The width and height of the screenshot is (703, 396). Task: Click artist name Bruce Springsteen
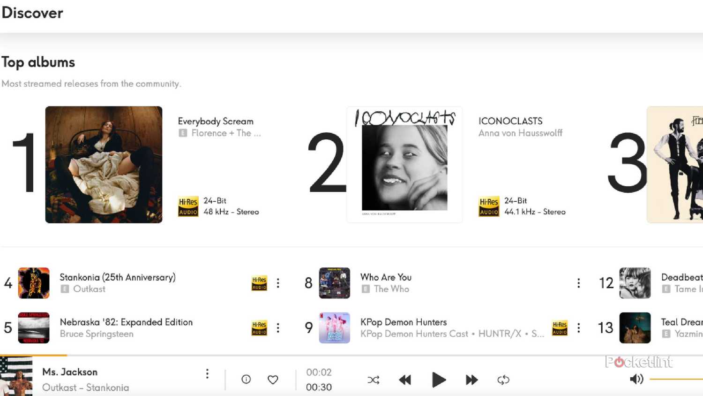tap(97, 334)
